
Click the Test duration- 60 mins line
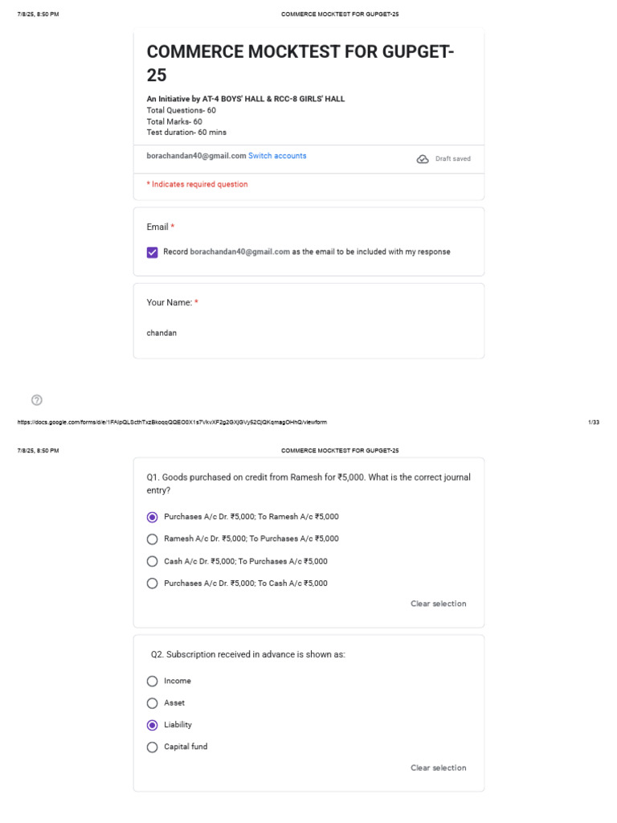click(x=186, y=133)
